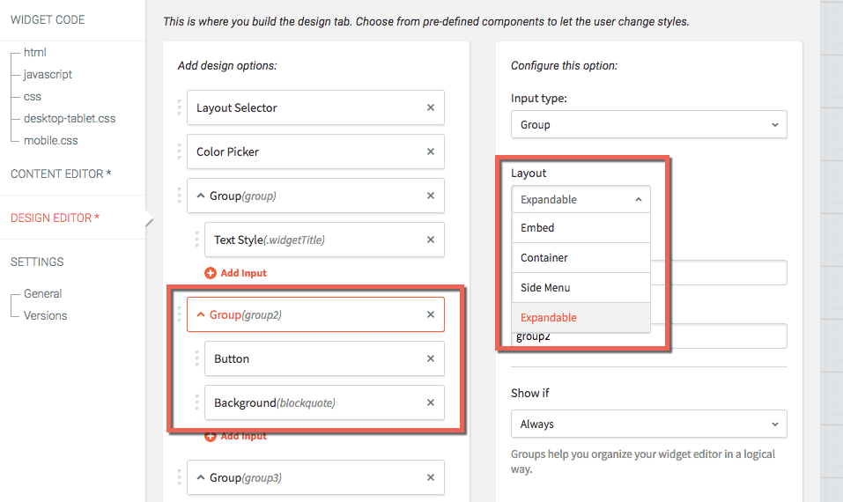Select Container in the Layout list

(x=580, y=258)
